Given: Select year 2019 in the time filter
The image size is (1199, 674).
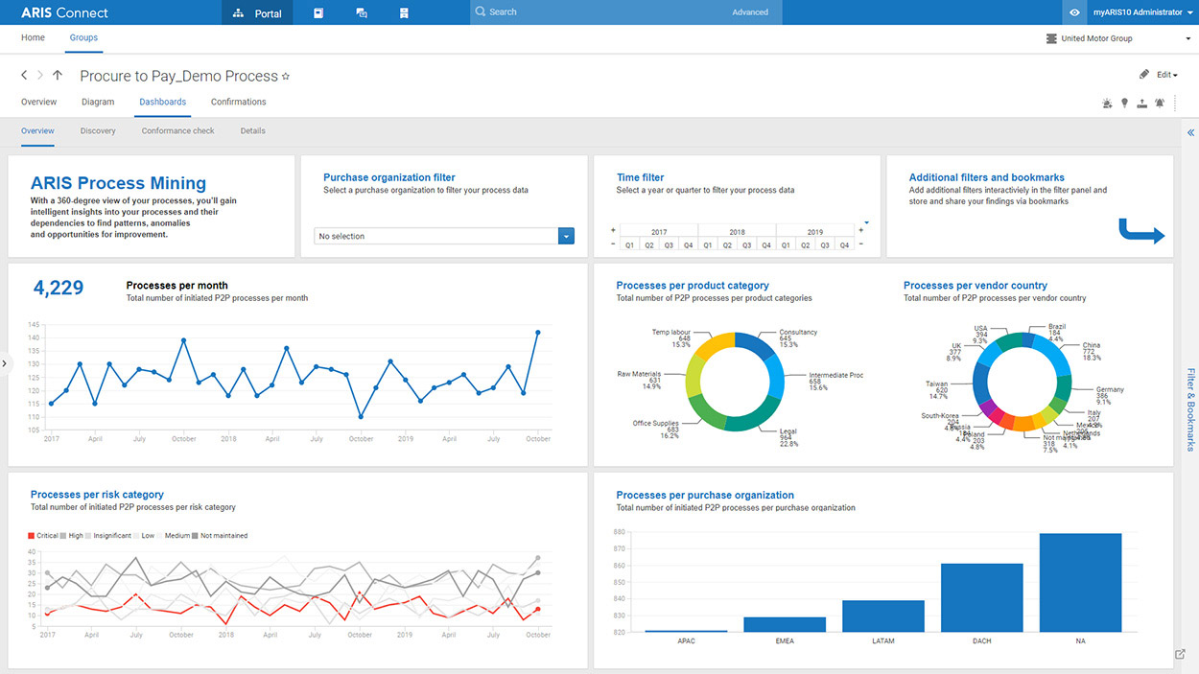Looking at the screenshot, I should (x=814, y=232).
